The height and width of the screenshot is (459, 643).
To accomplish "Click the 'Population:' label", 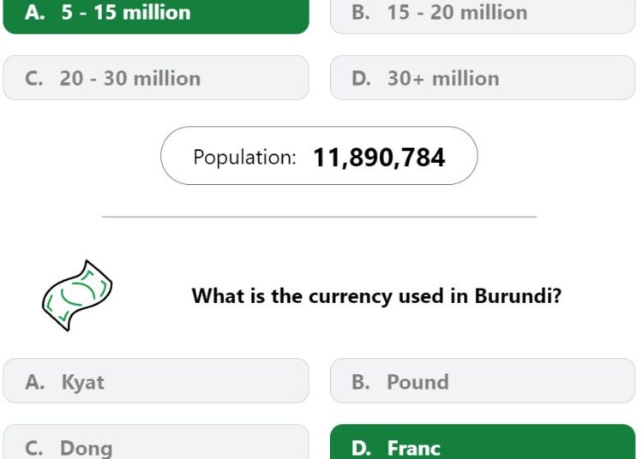I will click(244, 158).
